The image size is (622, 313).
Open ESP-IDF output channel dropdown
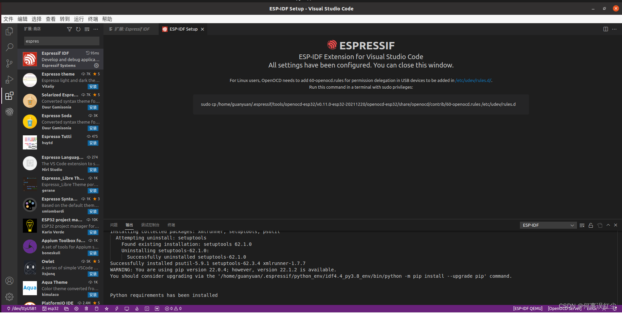click(x=548, y=225)
